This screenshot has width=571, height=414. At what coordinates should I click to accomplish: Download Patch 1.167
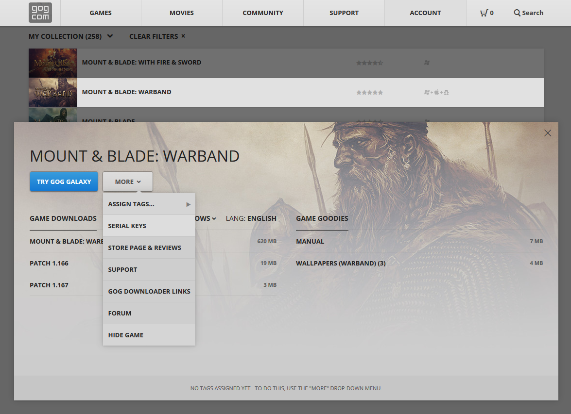pyautogui.click(x=49, y=285)
